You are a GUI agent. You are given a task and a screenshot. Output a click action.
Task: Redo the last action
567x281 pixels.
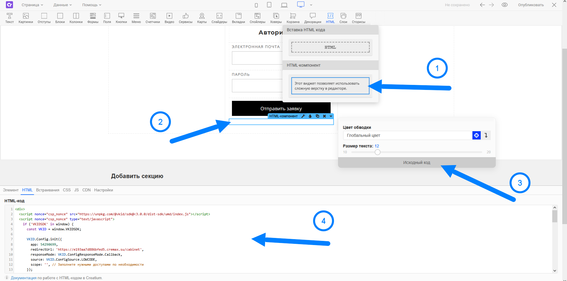point(491,5)
